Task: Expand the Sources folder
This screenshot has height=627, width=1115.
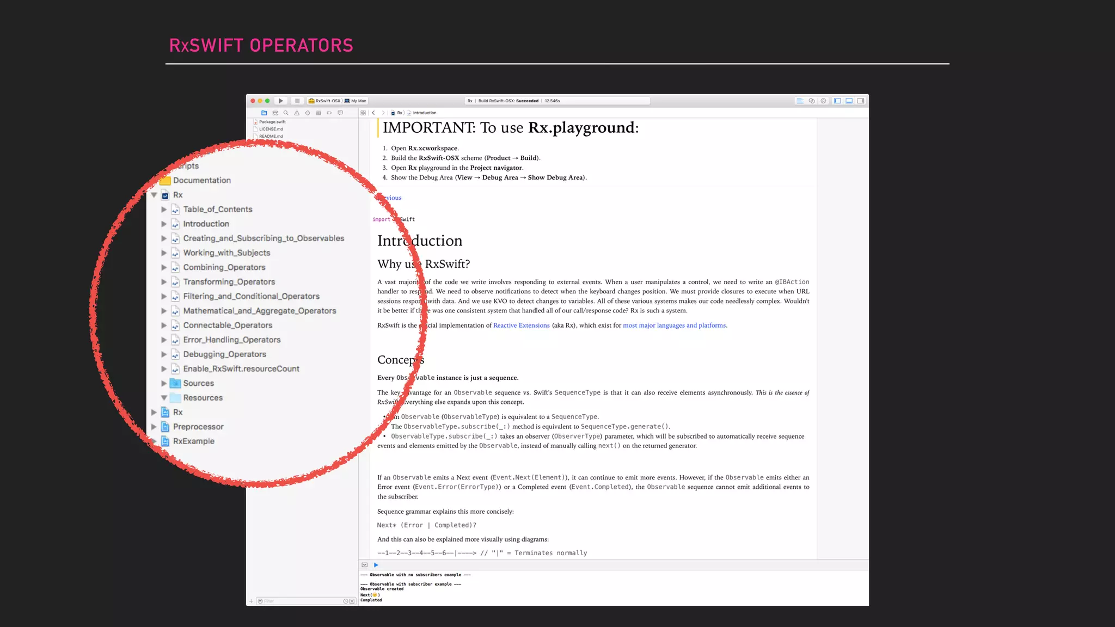Action: 164,383
